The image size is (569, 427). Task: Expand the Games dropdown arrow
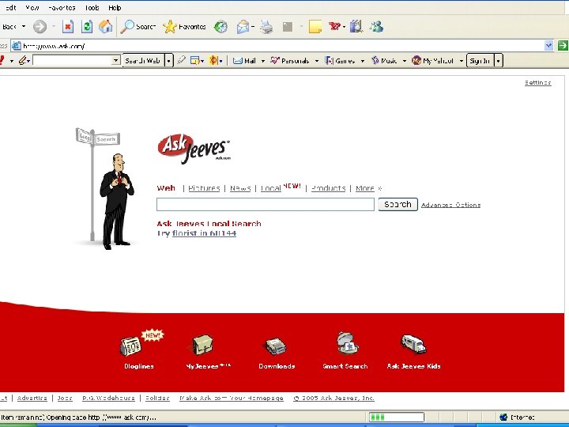tap(362, 61)
